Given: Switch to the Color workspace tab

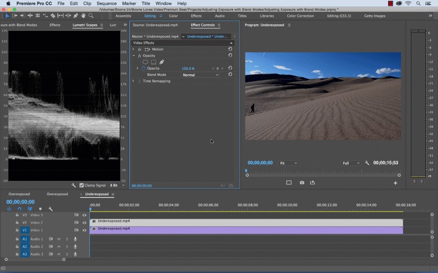Looking at the screenshot, I should 173,16.
